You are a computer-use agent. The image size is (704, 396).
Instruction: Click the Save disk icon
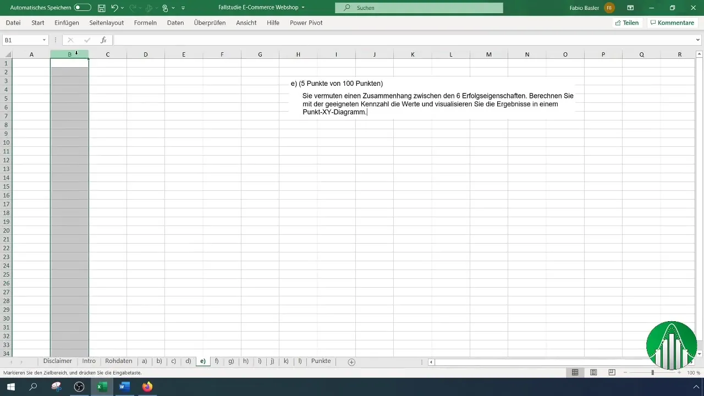pos(101,8)
